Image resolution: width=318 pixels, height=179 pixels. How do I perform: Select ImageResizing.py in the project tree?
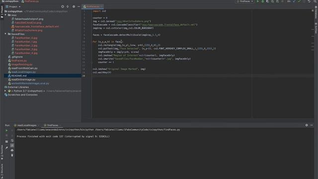tap(22, 64)
